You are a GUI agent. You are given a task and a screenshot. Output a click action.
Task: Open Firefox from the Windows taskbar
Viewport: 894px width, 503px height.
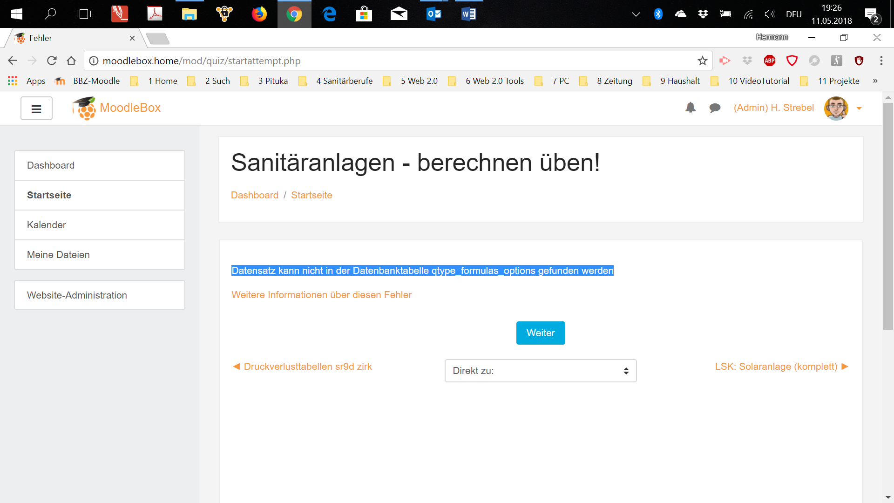(259, 14)
